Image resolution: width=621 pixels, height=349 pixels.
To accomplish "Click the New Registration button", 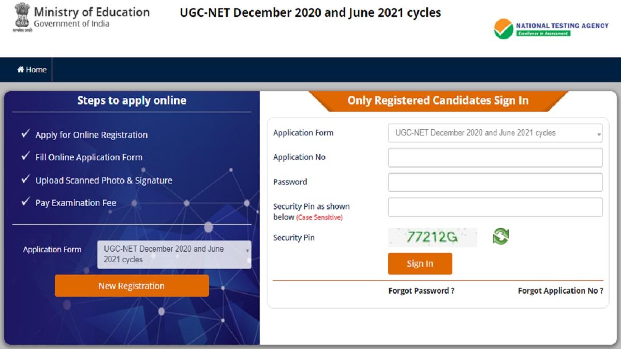I will 131,285.
